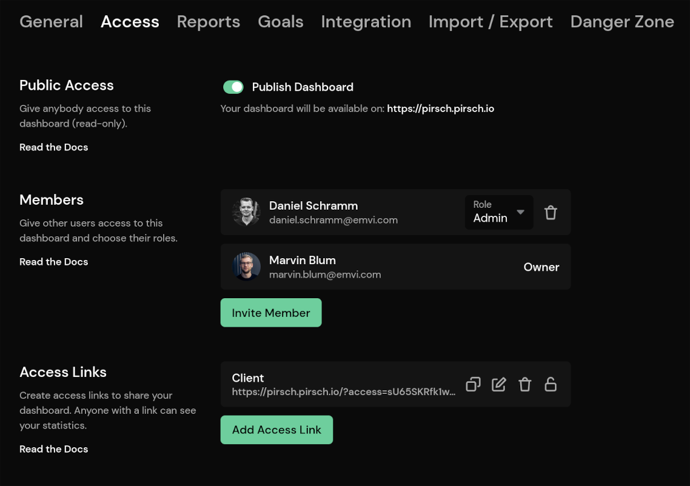
Task: Click the https://pirsch.pirsch.io dashboard URL
Action: (x=440, y=108)
